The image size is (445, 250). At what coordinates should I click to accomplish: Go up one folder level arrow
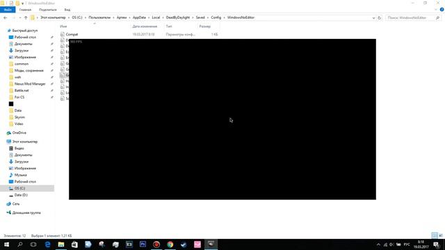pyautogui.click(x=26, y=17)
